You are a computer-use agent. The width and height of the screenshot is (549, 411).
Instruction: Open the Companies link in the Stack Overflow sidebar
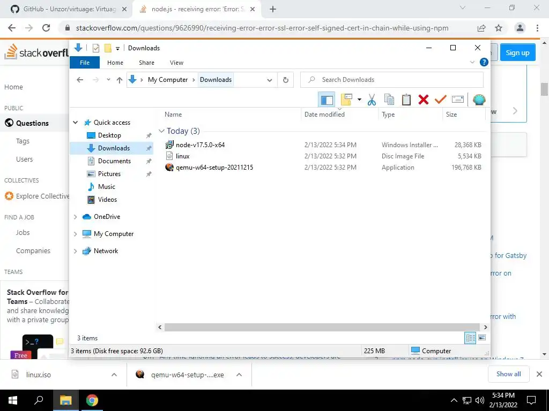click(33, 250)
